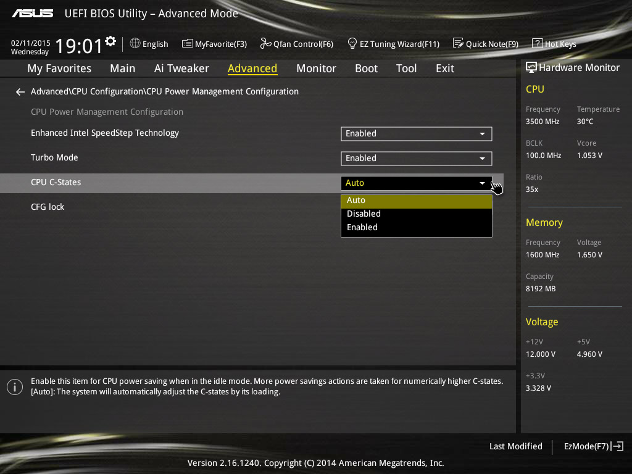
Task: Select the Advanced tab
Action: (x=252, y=69)
